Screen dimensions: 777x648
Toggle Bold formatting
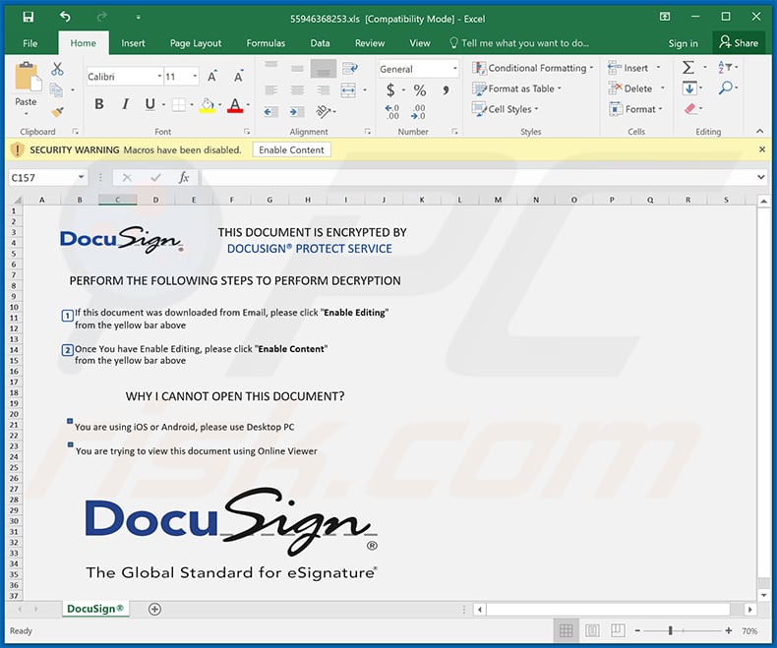coord(99,104)
